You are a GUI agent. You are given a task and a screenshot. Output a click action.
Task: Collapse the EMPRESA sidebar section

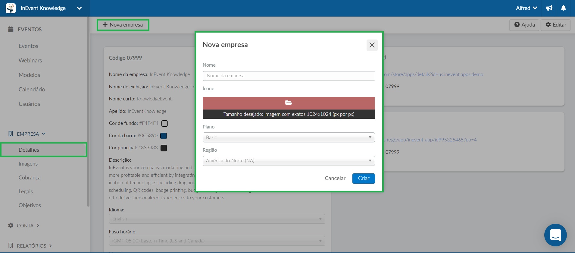coord(43,134)
